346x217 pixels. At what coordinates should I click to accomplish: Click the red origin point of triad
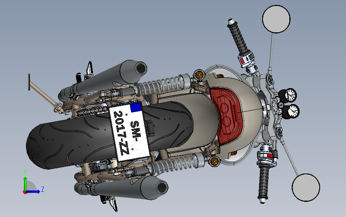[25, 192]
